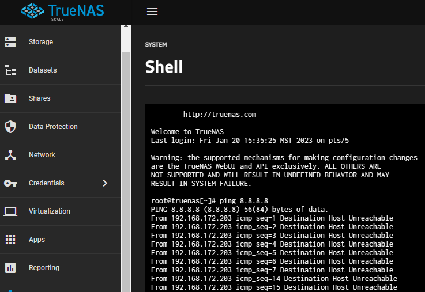Click the icmp_seq=4 Destination Host Unreachable line
Image resolution: width=425 pixels, height=292 pixels.
272,244
